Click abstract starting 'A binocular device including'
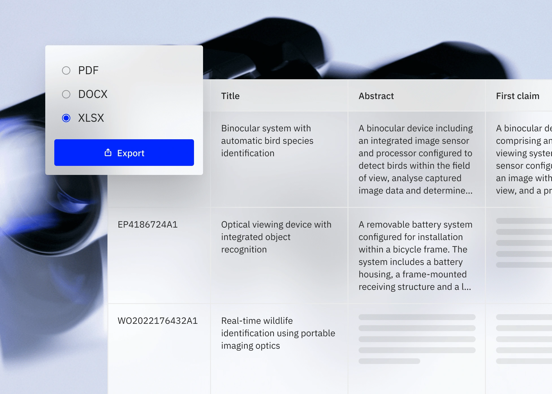 click(x=416, y=159)
